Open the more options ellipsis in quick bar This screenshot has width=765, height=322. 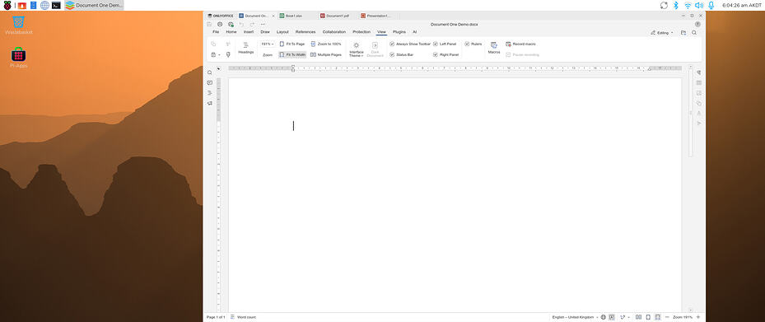pyautogui.click(x=263, y=24)
